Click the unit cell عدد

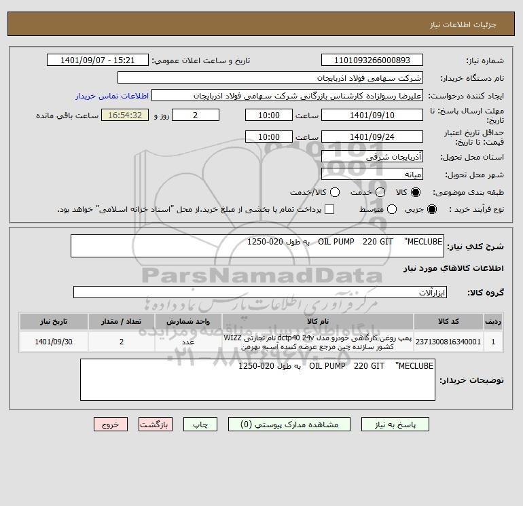tap(188, 342)
